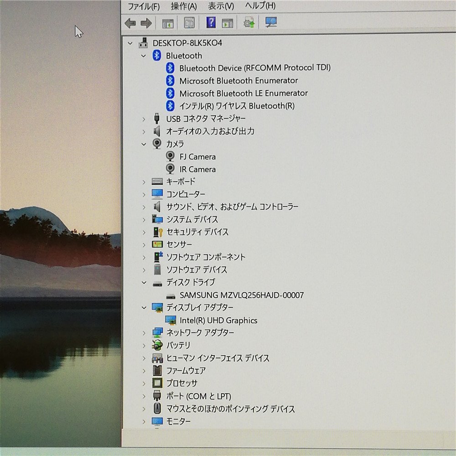Screen dimensions: 456x456
Task: Expand the プロセッサ category
Action: point(144,383)
